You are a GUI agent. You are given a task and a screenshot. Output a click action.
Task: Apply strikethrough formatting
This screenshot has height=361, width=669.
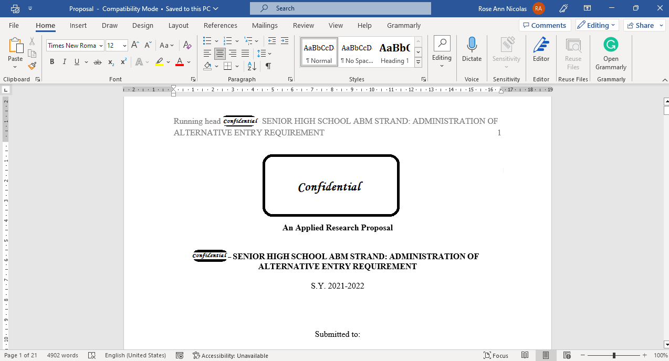click(x=97, y=62)
